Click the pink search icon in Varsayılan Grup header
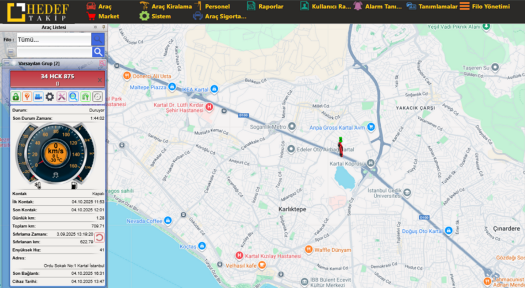 [102, 63]
